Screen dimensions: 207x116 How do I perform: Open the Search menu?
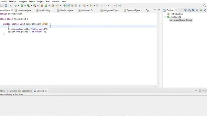(32, 1)
